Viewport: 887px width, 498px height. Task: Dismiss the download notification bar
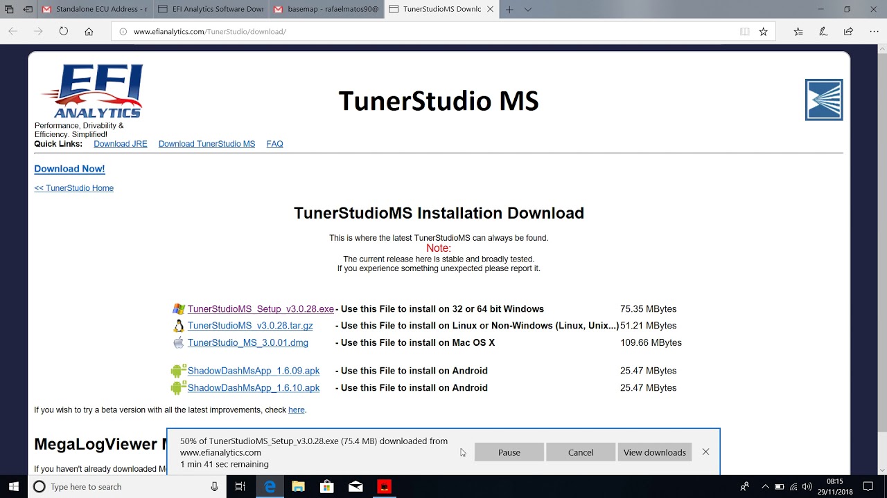coord(705,452)
